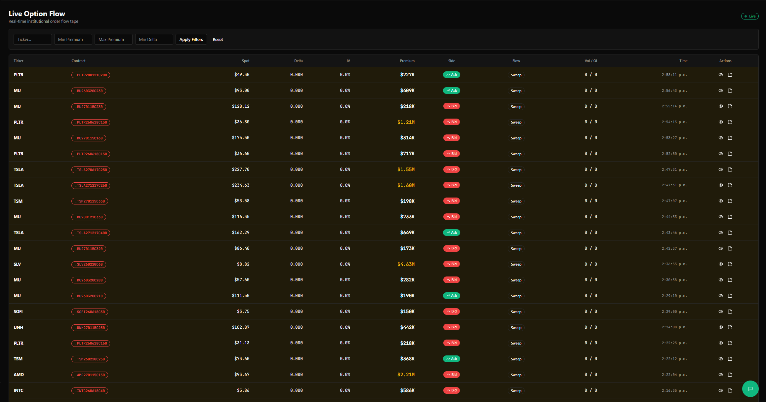Click the note icon on the UNH row
The width and height of the screenshot is (766, 402).
coord(730,327)
